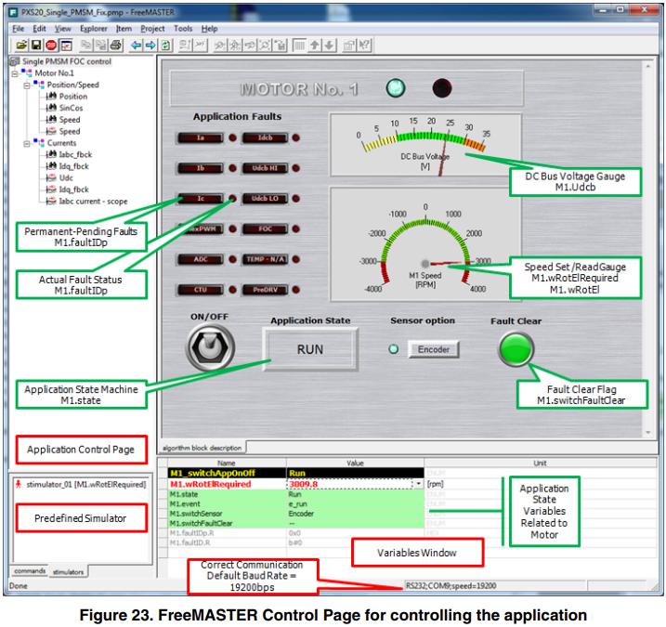Image resolution: width=666 pixels, height=627 pixels.
Task: Open the Project menu
Action: point(152,29)
